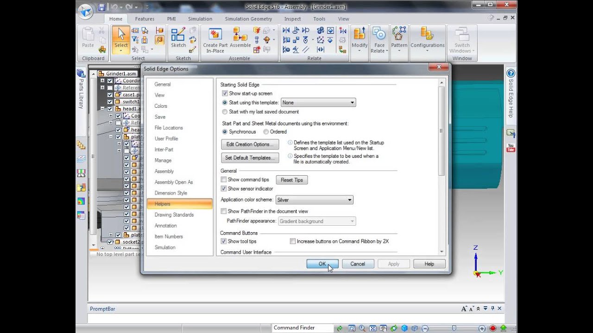Click the Fit view icon in status bar
This screenshot has height=333, width=593.
tap(373, 328)
